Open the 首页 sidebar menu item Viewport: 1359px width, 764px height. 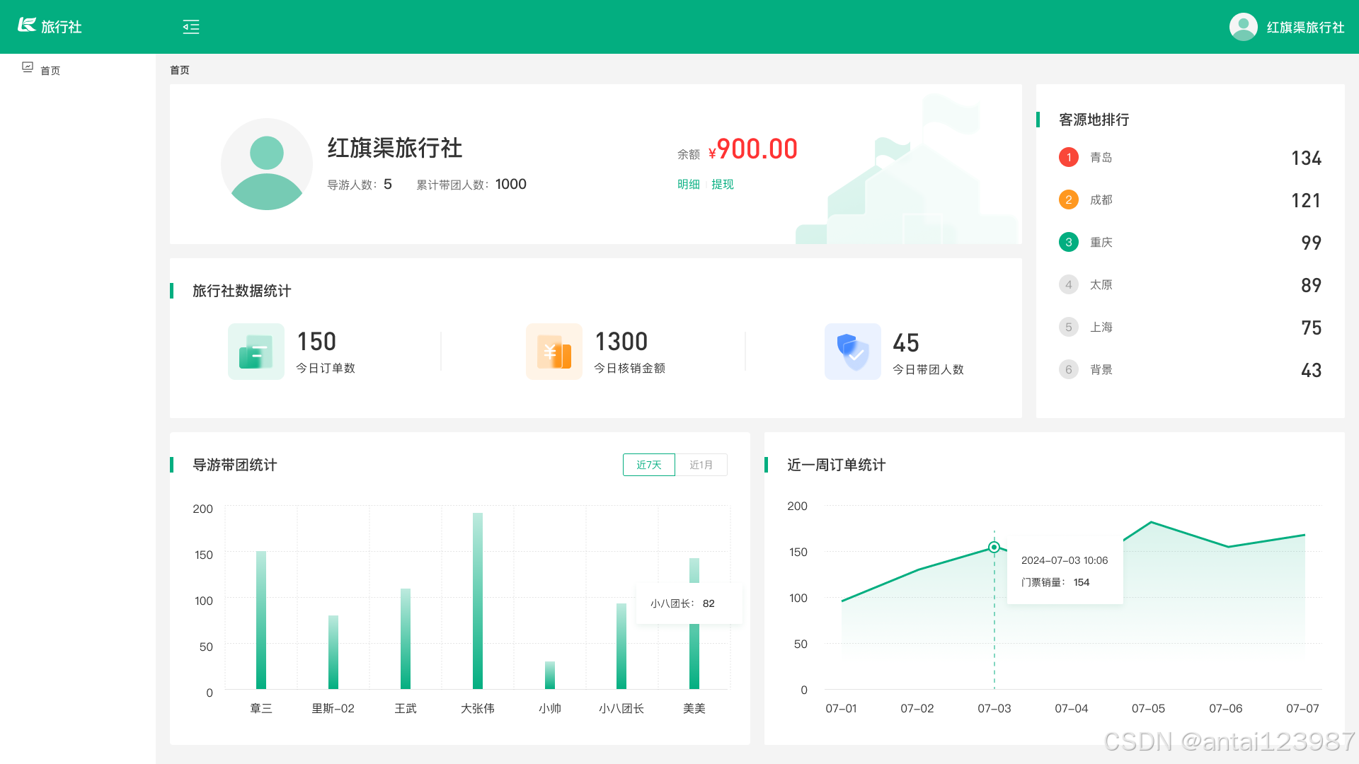point(50,71)
